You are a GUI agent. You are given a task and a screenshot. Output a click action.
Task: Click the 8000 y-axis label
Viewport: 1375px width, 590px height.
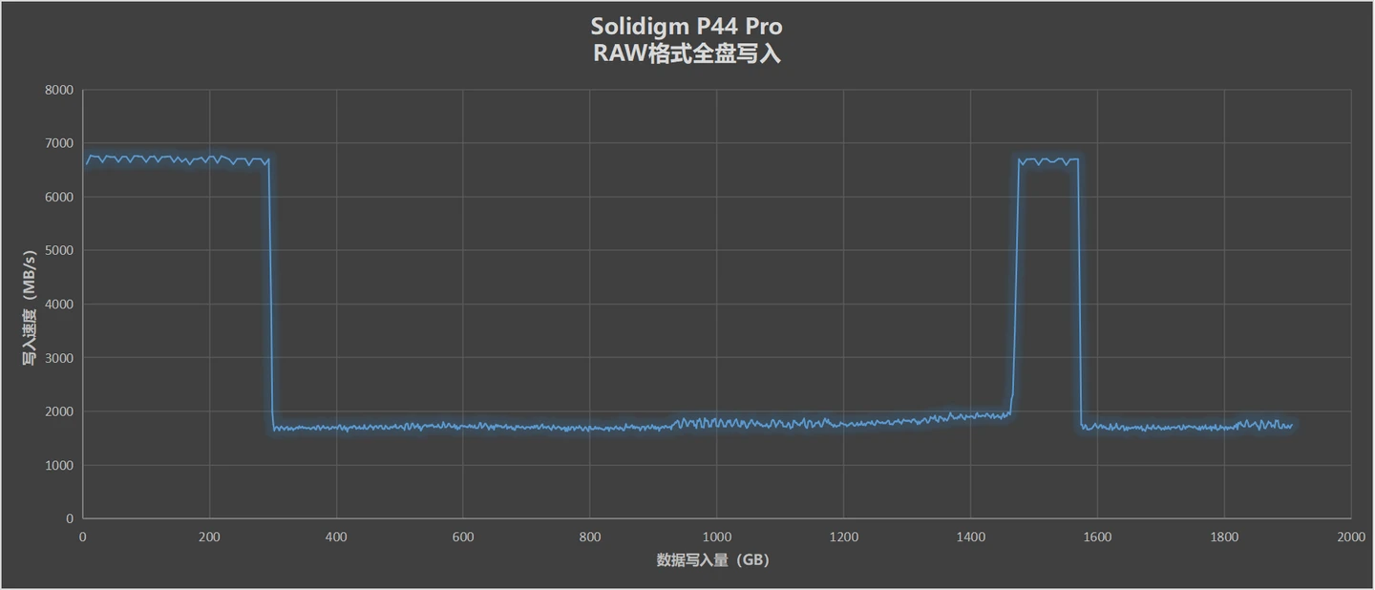pos(57,90)
